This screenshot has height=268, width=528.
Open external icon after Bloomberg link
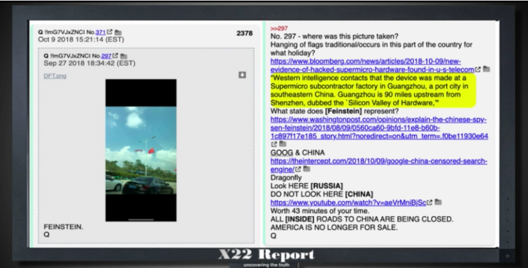(x=477, y=69)
